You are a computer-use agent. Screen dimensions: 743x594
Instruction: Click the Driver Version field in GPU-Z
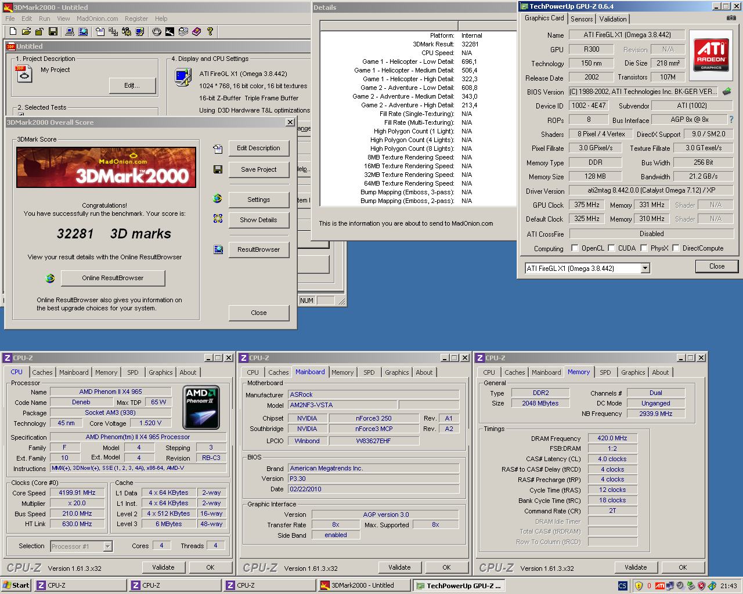(x=651, y=190)
